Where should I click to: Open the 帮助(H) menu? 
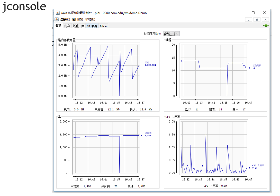(90, 19)
